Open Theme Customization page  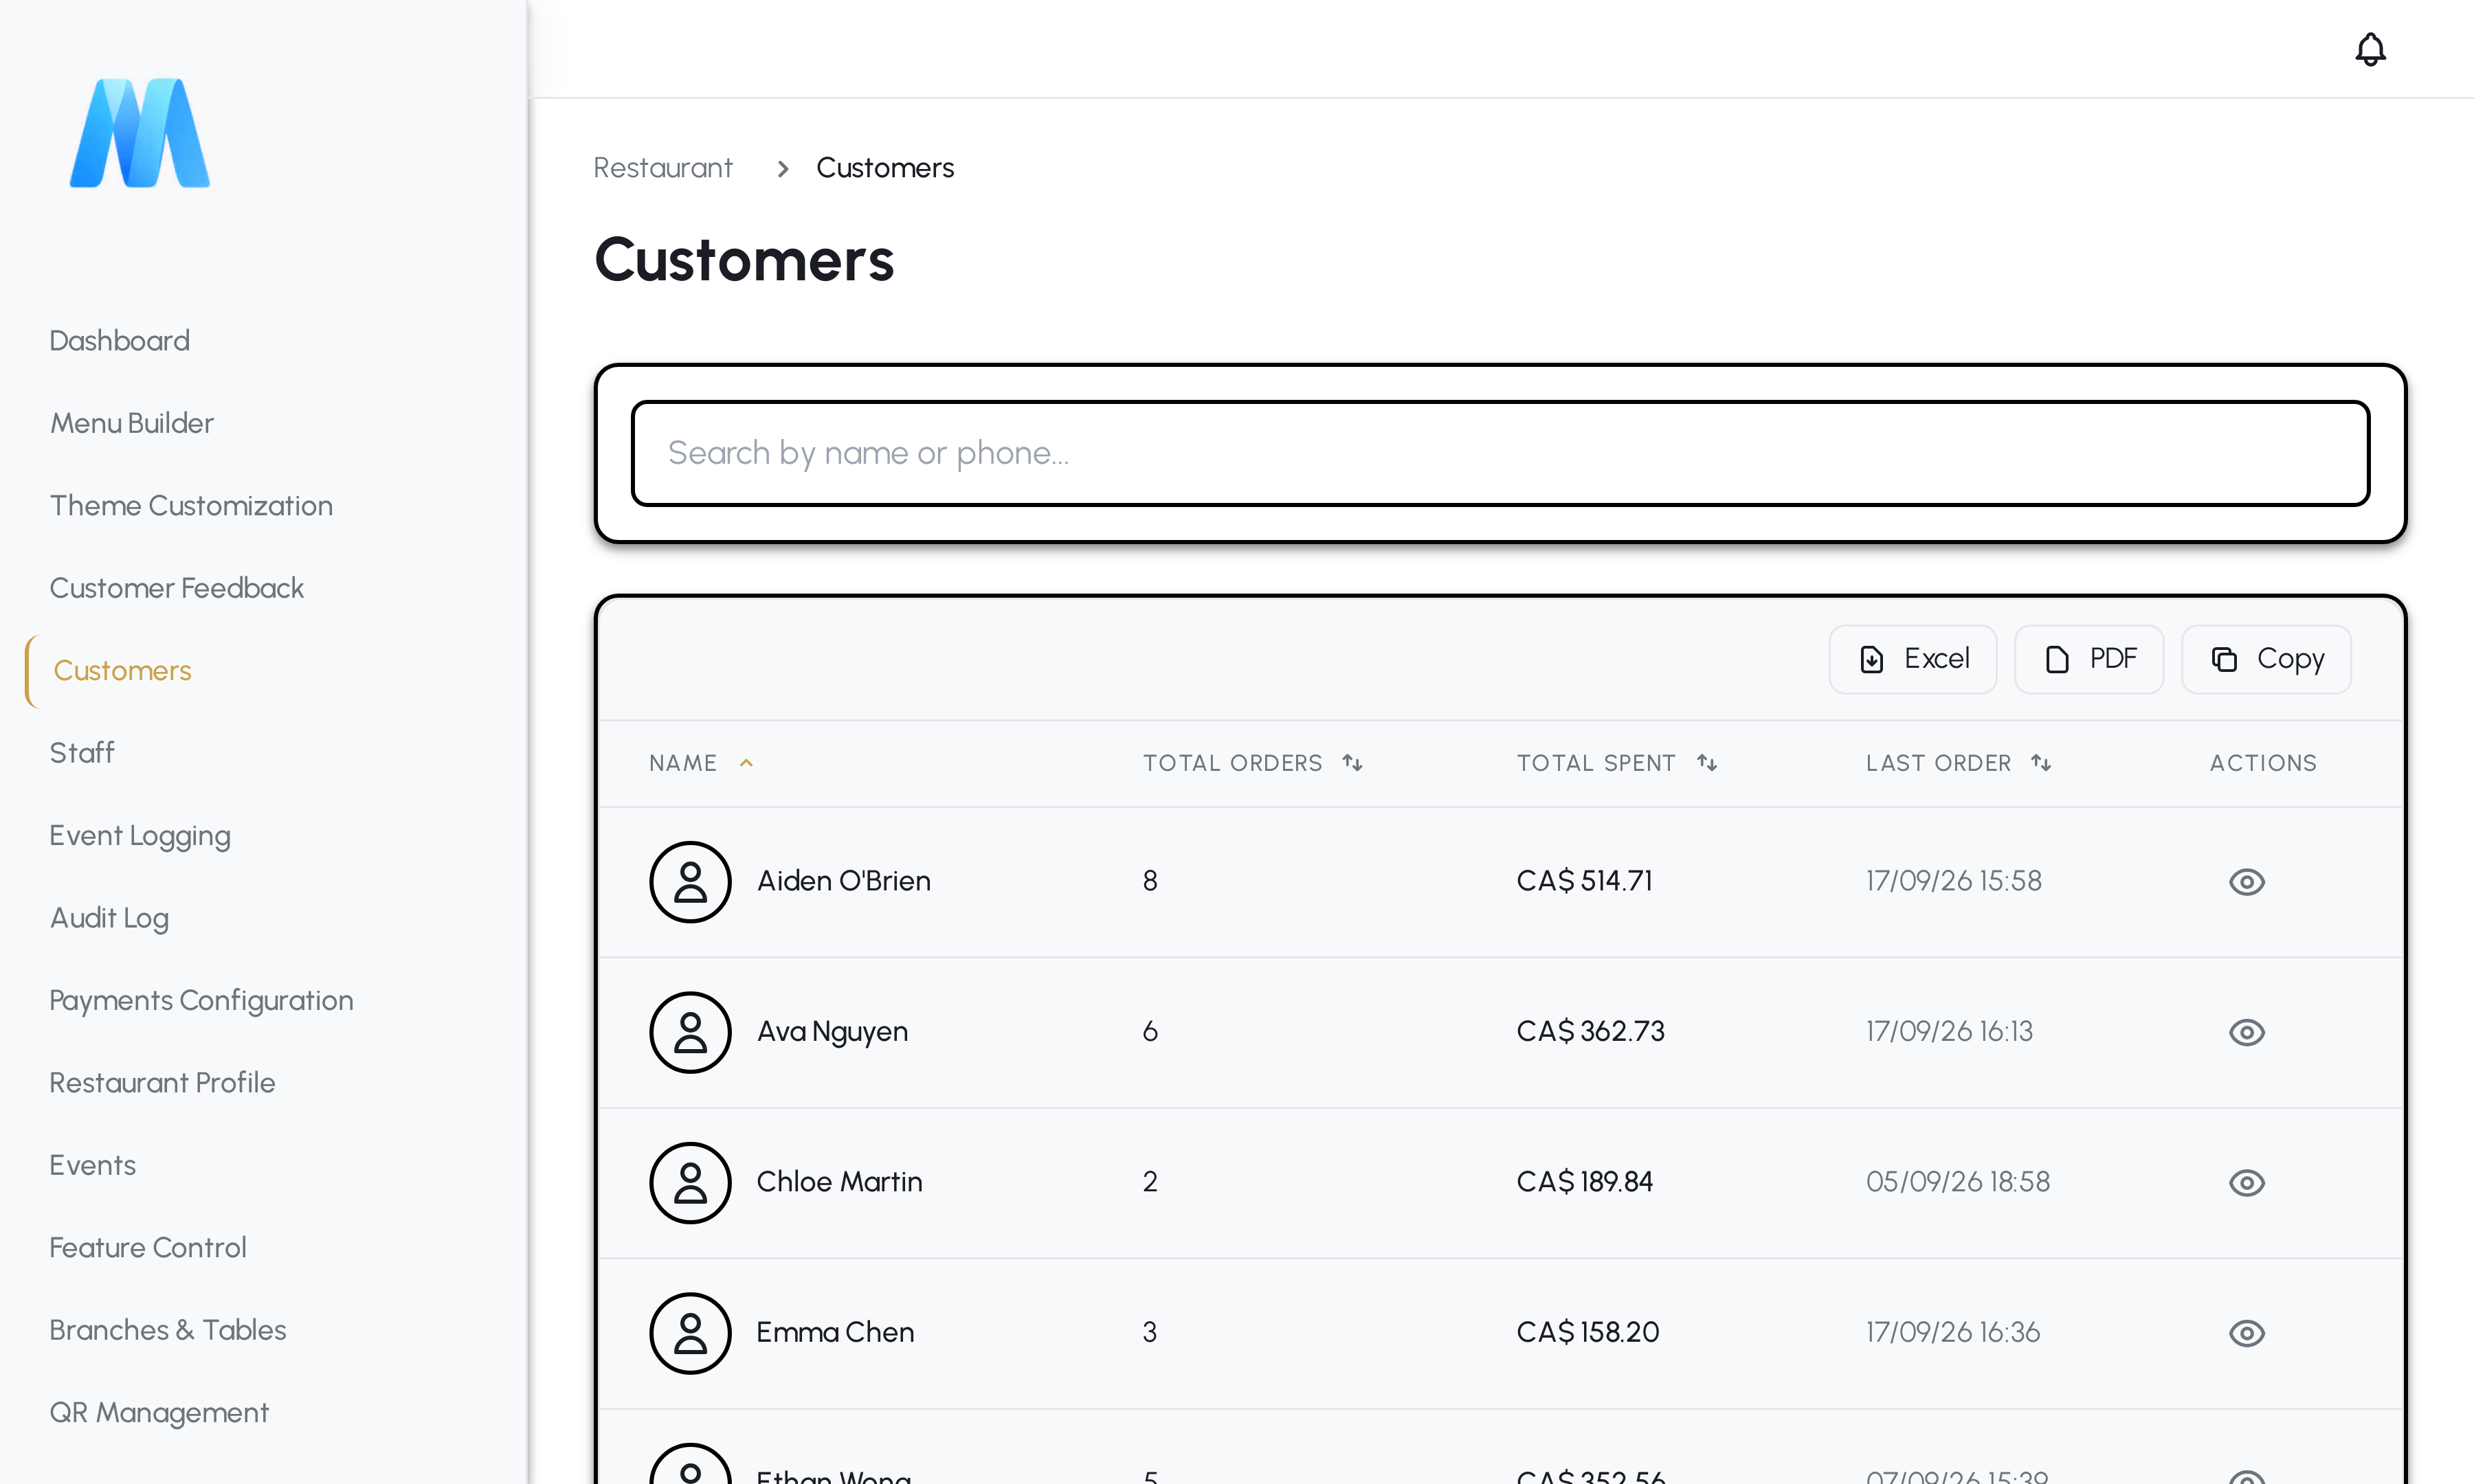[191, 506]
